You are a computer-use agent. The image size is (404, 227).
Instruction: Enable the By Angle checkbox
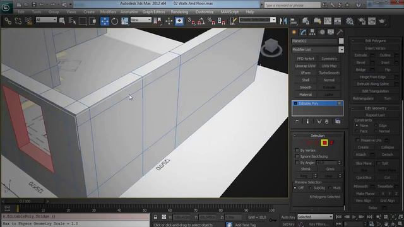click(297, 163)
